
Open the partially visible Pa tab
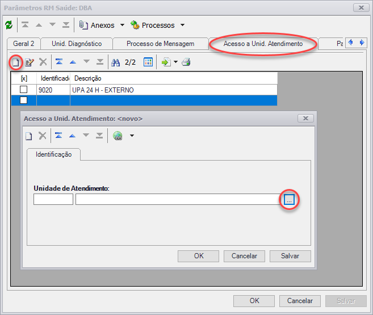(x=331, y=44)
